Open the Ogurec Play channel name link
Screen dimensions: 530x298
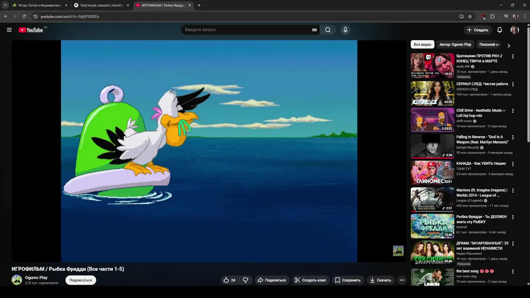(x=36, y=278)
